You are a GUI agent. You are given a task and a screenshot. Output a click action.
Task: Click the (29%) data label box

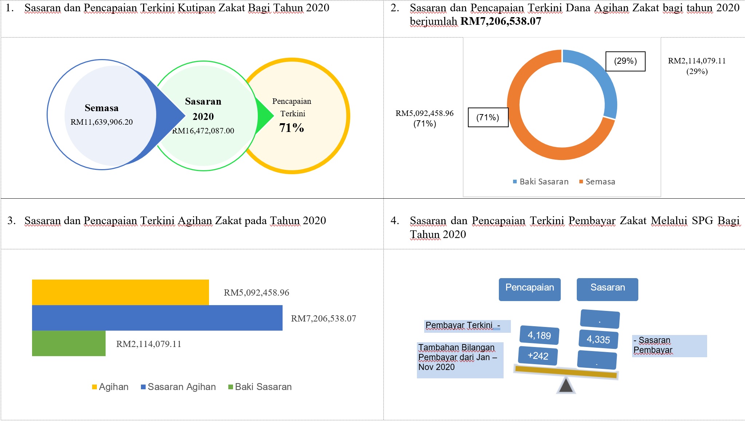(625, 61)
